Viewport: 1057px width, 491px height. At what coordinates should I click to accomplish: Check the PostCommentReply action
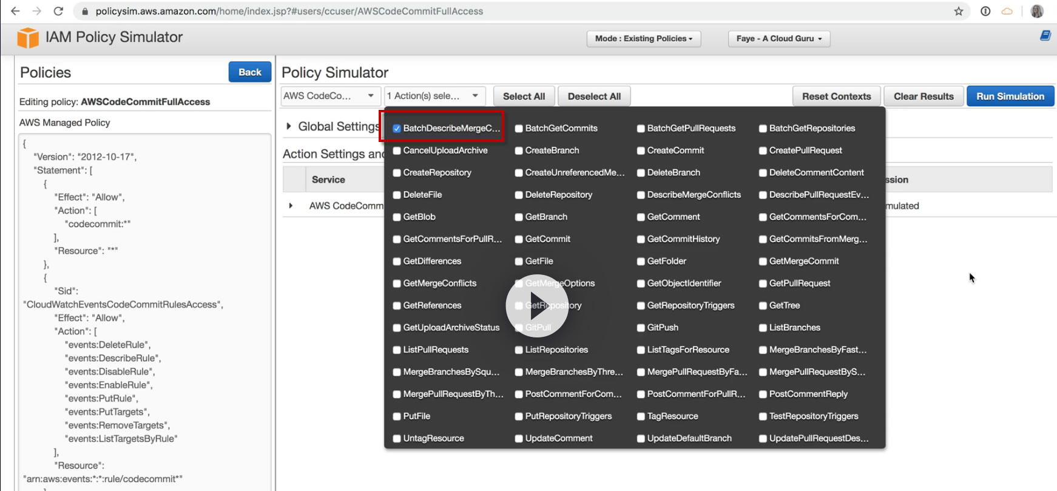763,394
